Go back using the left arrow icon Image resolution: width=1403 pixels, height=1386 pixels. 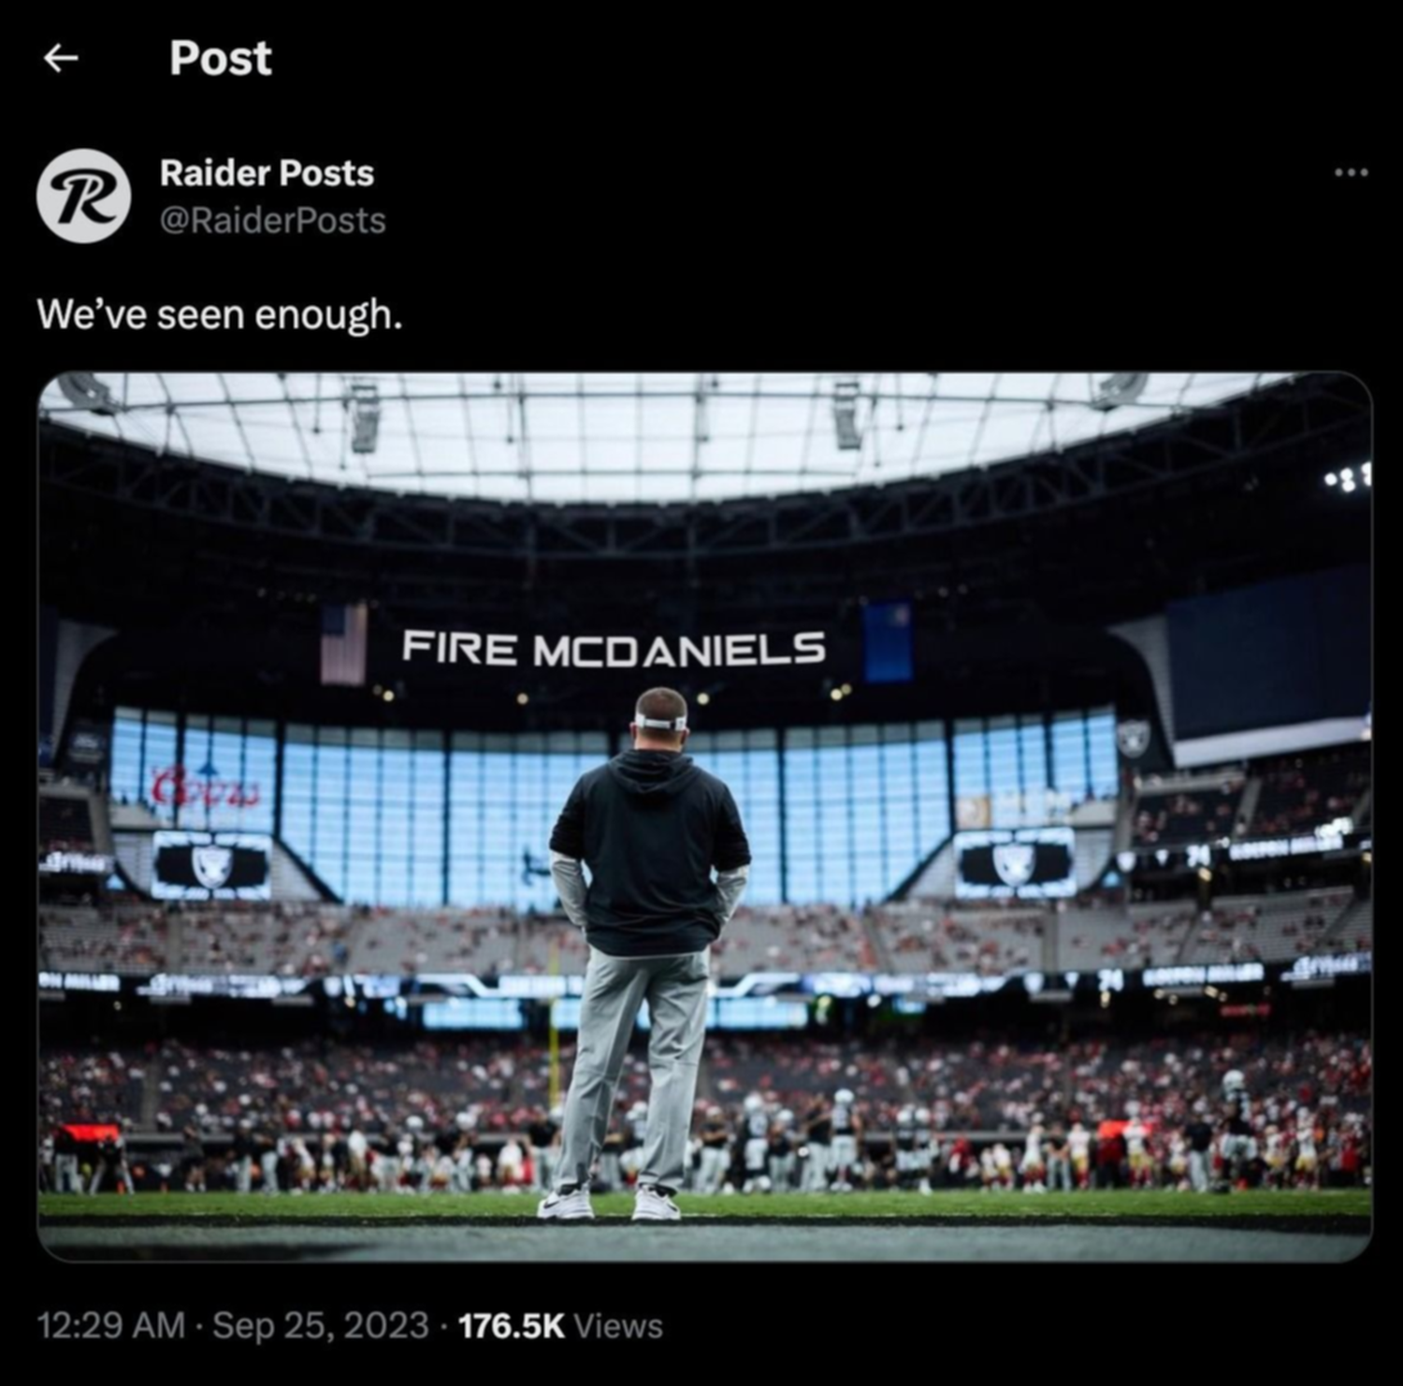click(x=61, y=58)
